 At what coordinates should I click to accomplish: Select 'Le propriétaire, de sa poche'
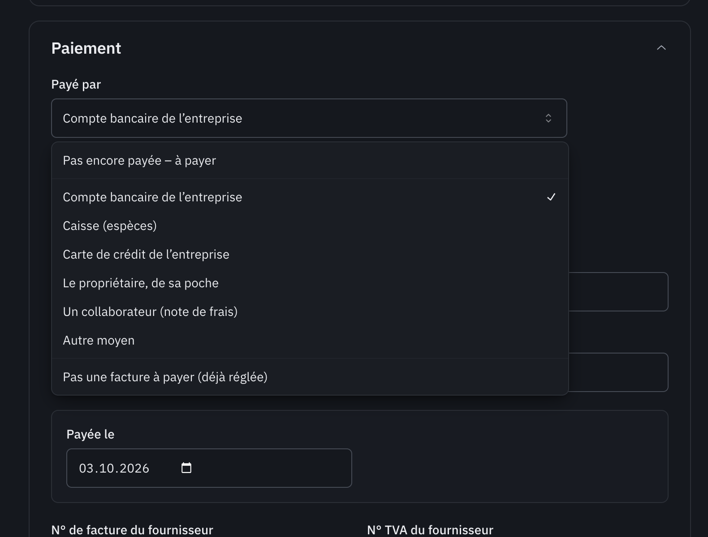pos(310,283)
